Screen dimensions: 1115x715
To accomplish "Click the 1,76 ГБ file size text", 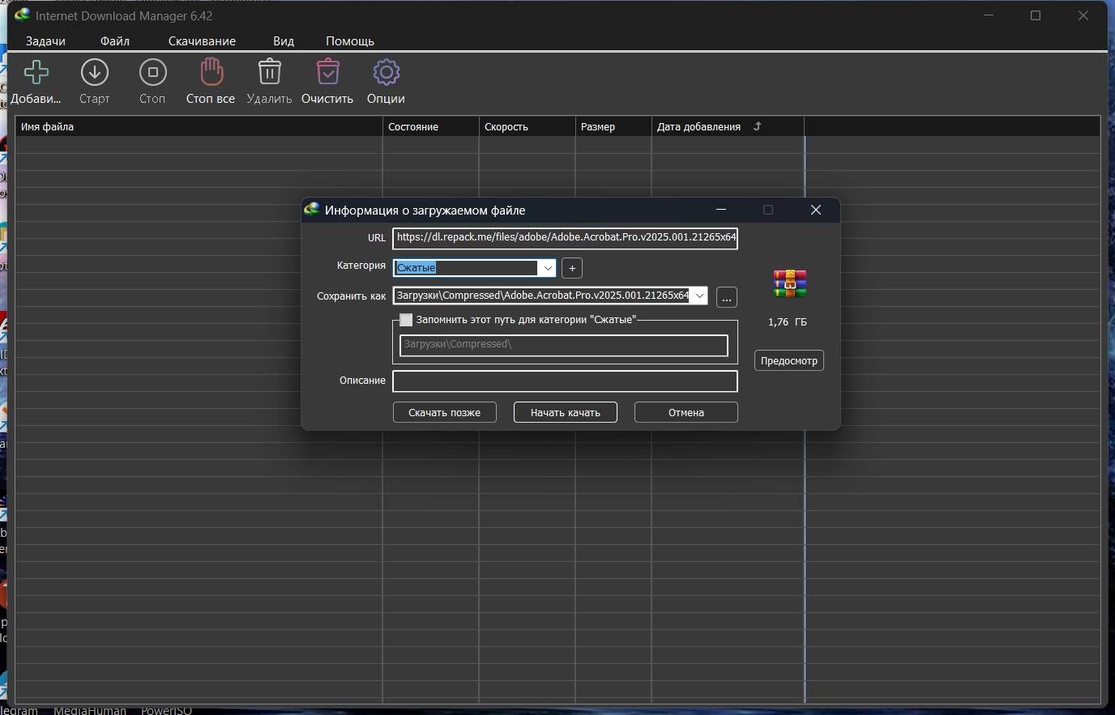I will [x=788, y=322].
